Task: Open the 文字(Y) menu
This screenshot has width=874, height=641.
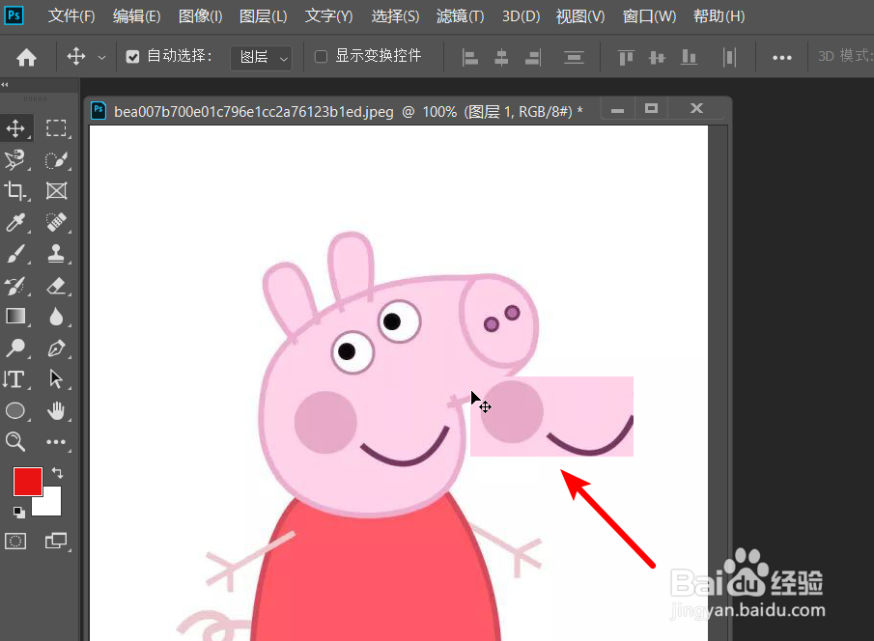Action: point(329,16)
